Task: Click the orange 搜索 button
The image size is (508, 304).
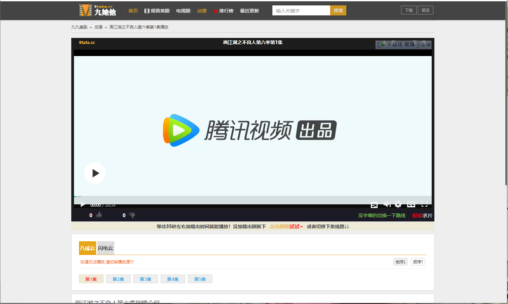Action: 338,10
